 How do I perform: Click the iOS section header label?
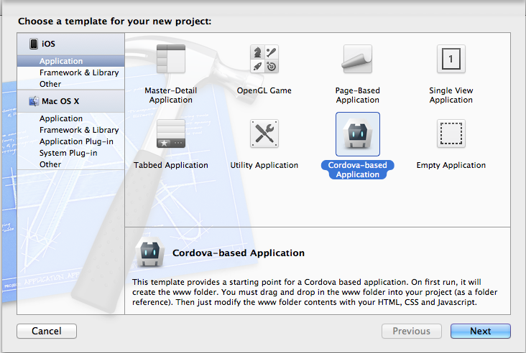pos(48,44)
